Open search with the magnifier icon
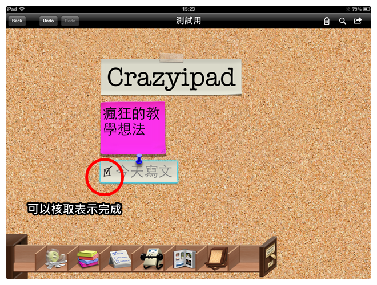This screenshot has height=285, width=377. [342, 21]
